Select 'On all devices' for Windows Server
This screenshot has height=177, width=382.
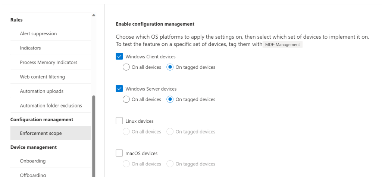(x=126, y=99)
